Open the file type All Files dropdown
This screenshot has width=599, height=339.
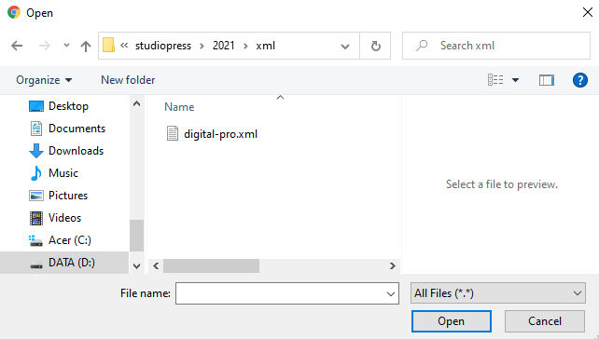tap(497, 292)
